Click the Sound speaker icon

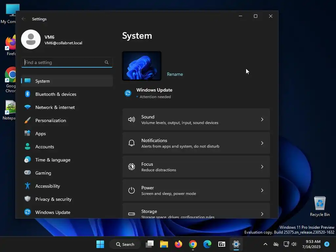(x=131, y=119)
